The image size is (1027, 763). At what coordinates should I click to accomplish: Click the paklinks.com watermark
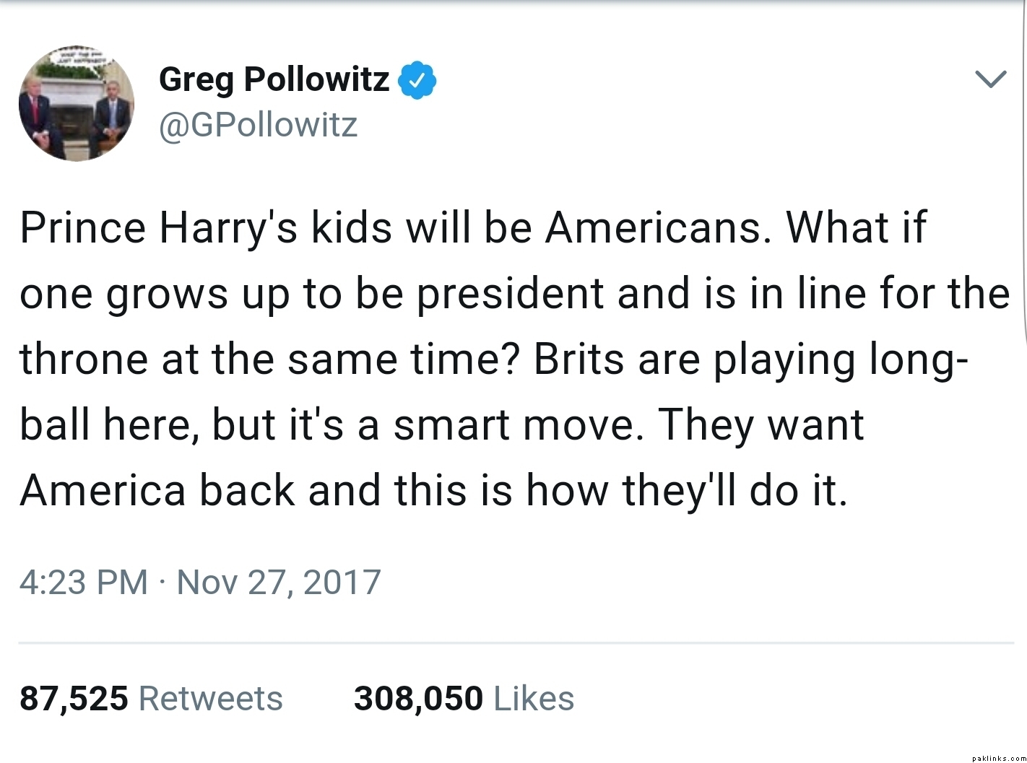click(x=997, y=757)
